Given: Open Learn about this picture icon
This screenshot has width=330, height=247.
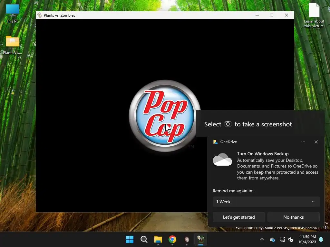Looking at the screenshot, I should pos(314,15).
